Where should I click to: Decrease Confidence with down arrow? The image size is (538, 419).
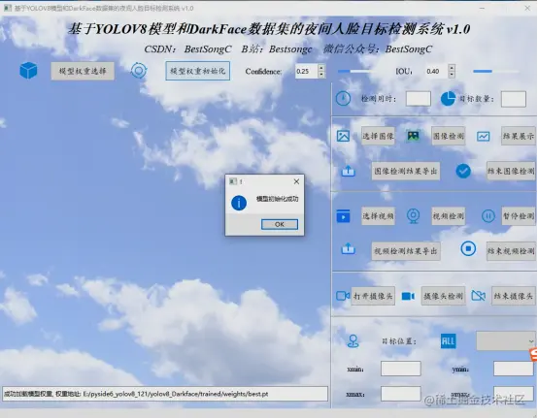pyautogui.click(x=321, y=75)
